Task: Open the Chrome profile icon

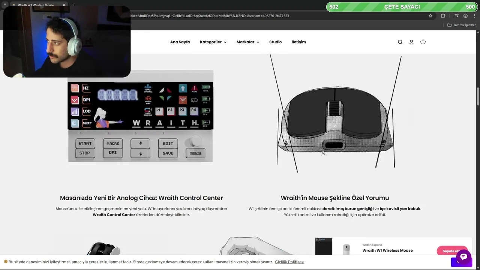Action: tap(465, 16)
